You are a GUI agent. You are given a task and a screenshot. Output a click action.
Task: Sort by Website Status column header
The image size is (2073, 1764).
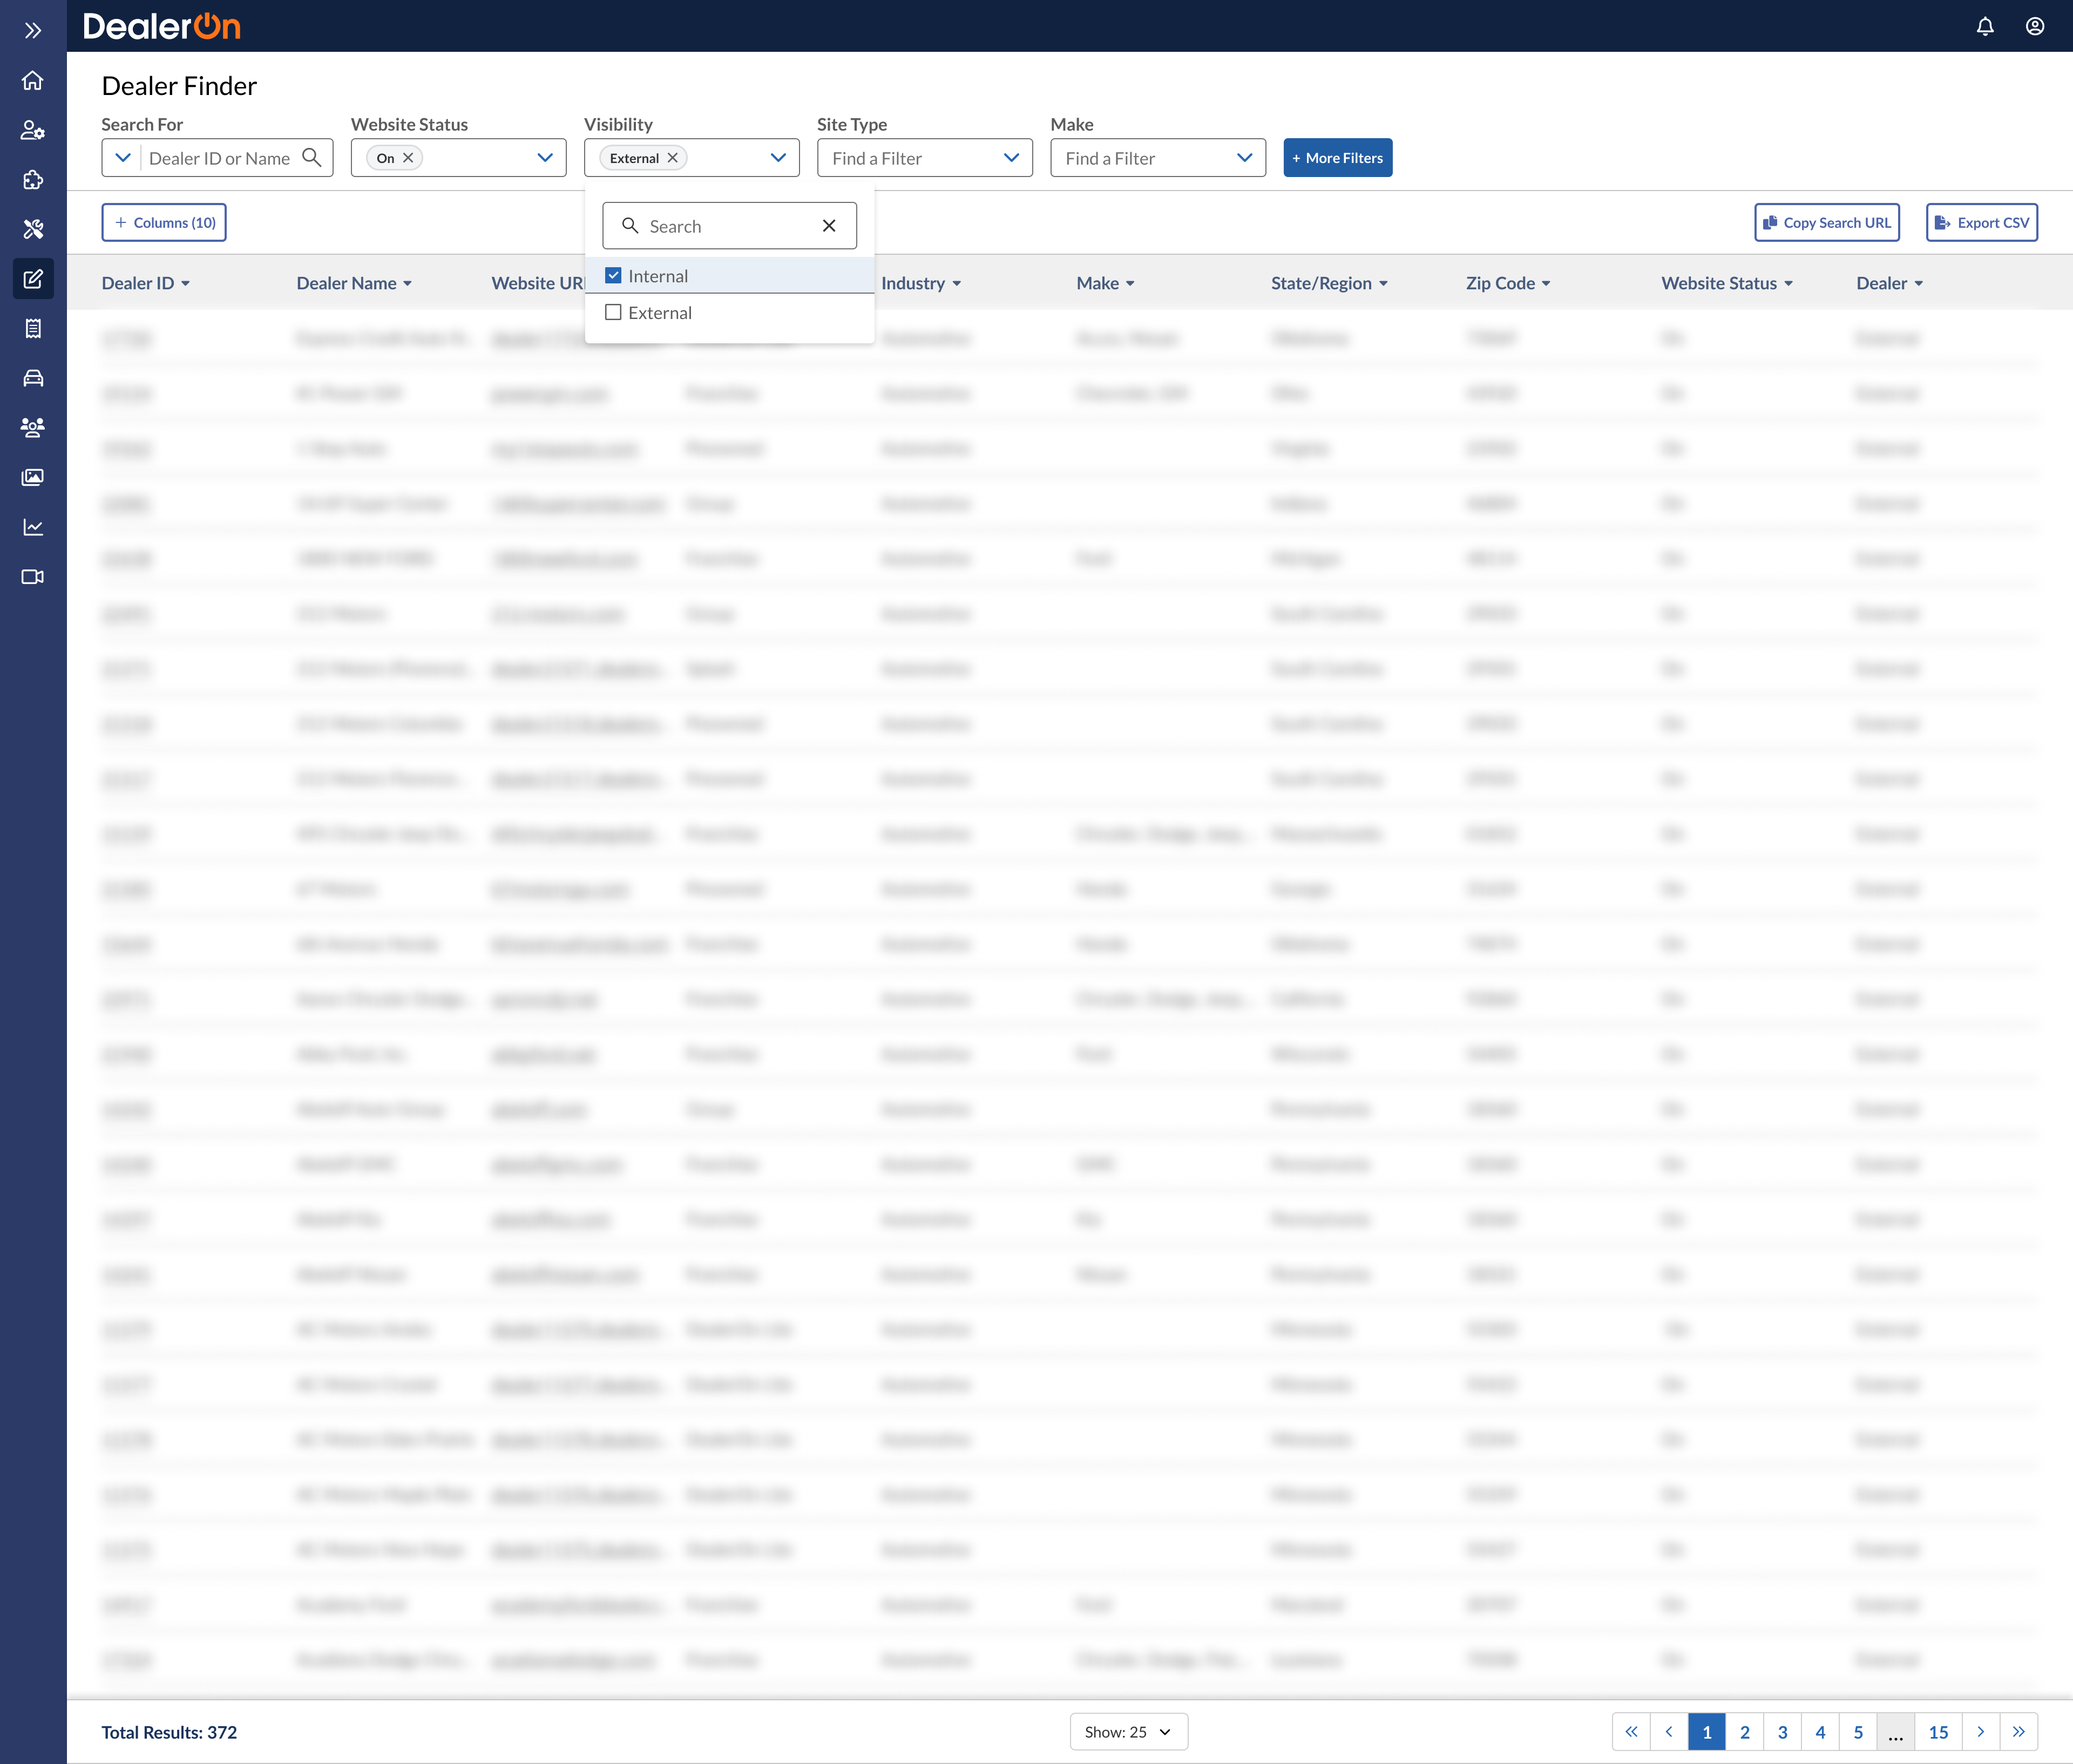pos(1727,283)
